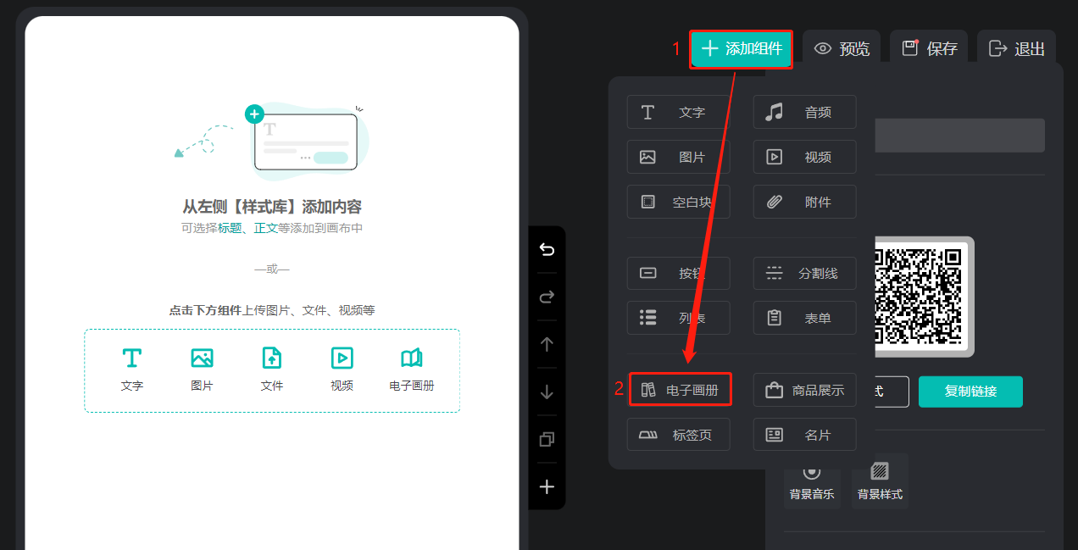This screenshot has width=1078, height=550.
Task: Select 音频 audio component
Action: [804, 112]
